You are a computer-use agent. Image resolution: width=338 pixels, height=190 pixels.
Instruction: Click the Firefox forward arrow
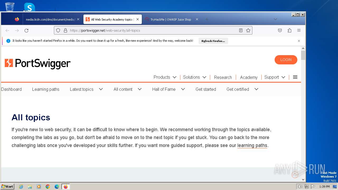coord(17,30)
